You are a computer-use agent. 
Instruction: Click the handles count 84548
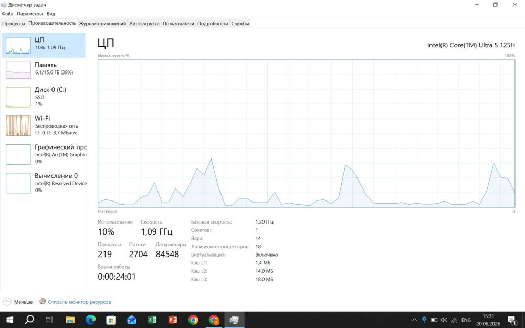point(167,254)
